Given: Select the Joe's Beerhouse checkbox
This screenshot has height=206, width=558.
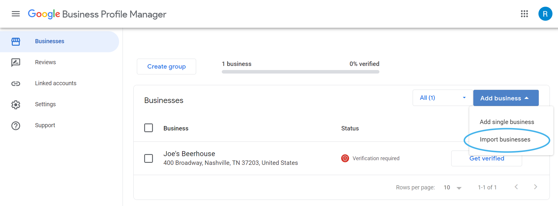Looking at the screenshot, I should tap(149, 158).
